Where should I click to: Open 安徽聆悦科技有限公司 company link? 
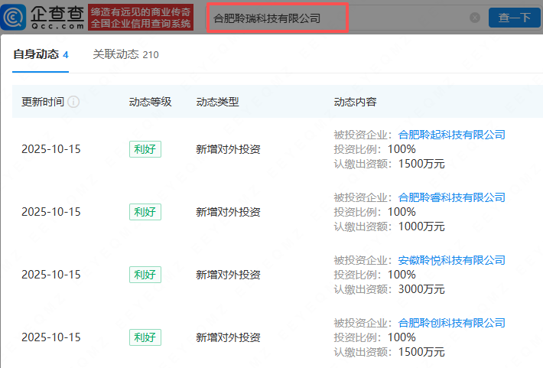(x=452, y=260)
